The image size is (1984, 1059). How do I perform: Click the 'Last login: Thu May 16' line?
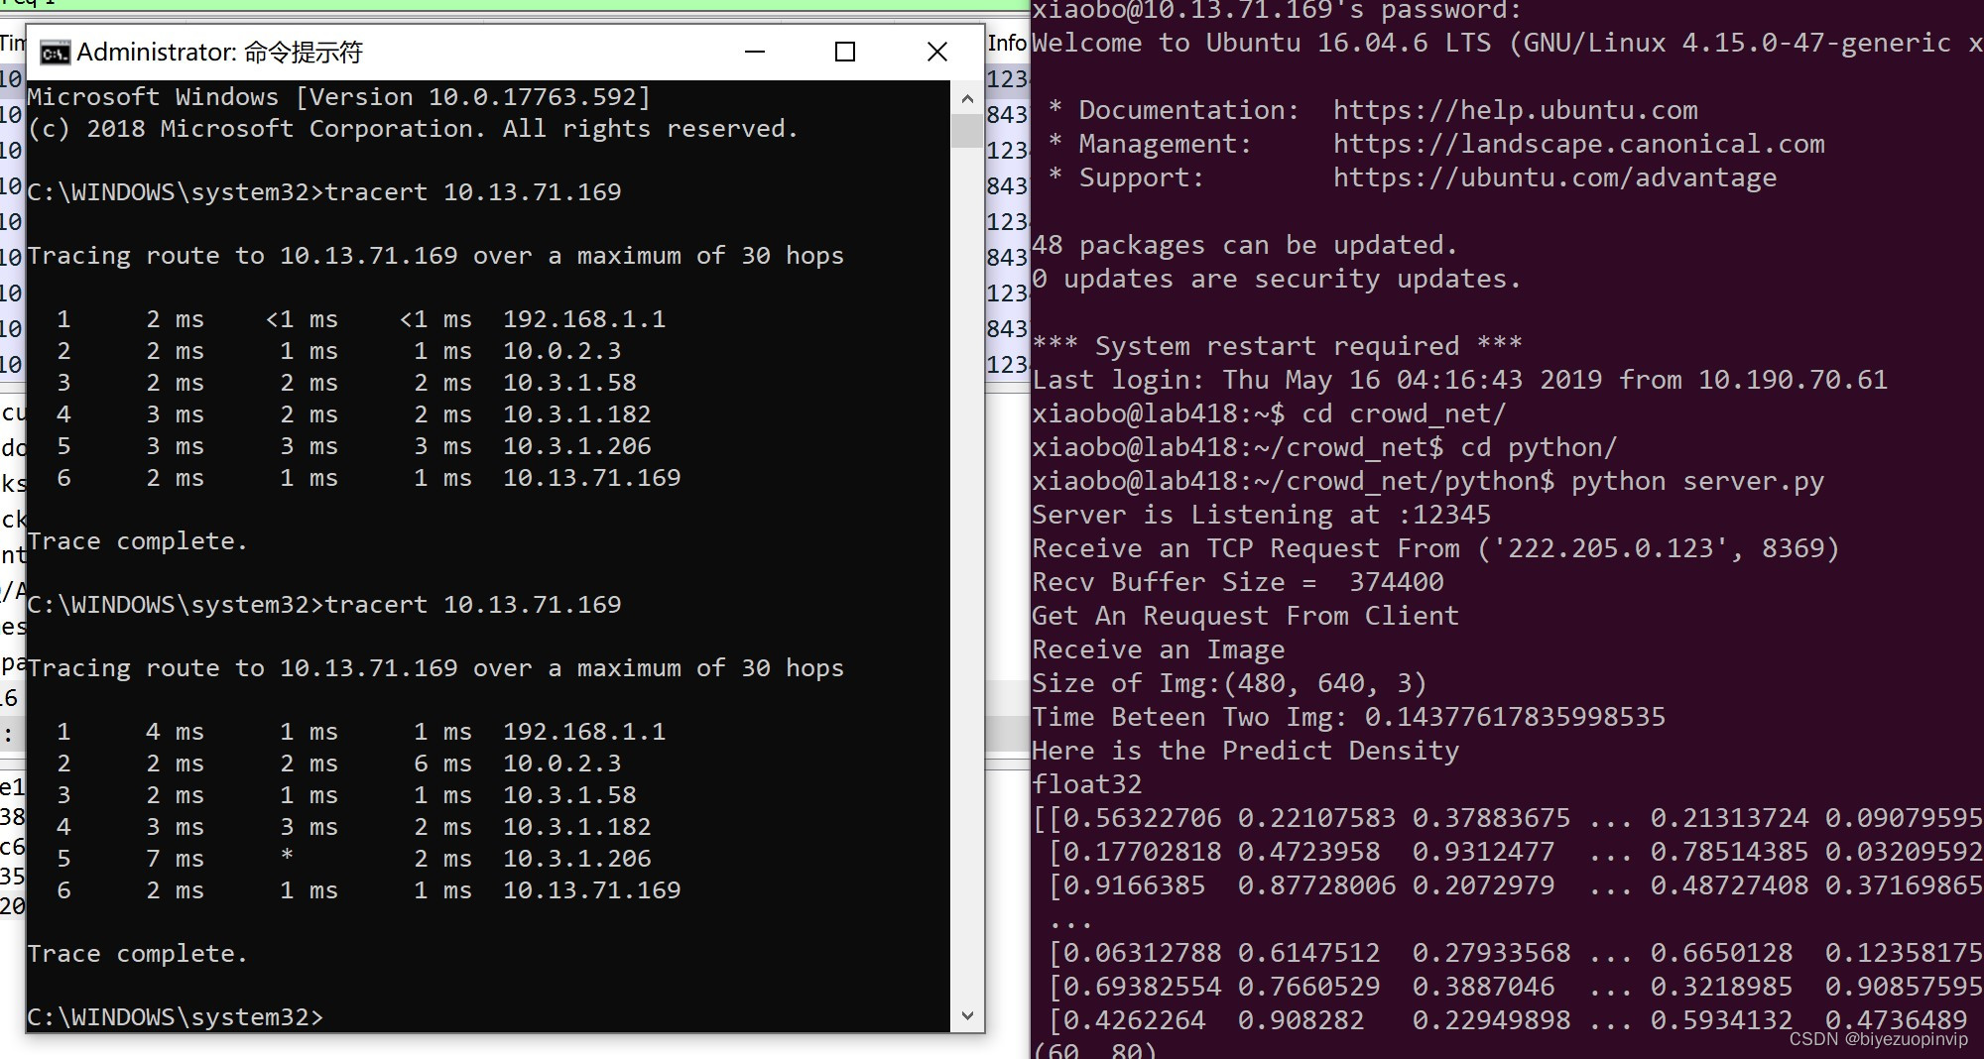click(1459, 380)
